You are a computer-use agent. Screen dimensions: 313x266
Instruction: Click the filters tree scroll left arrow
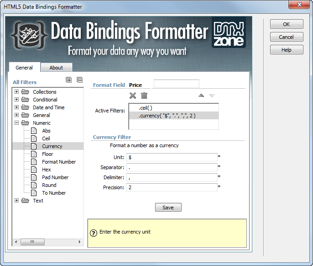(16, 242)
